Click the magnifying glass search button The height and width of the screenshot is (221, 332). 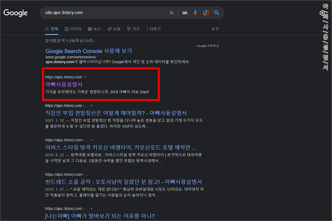[217, 13]
